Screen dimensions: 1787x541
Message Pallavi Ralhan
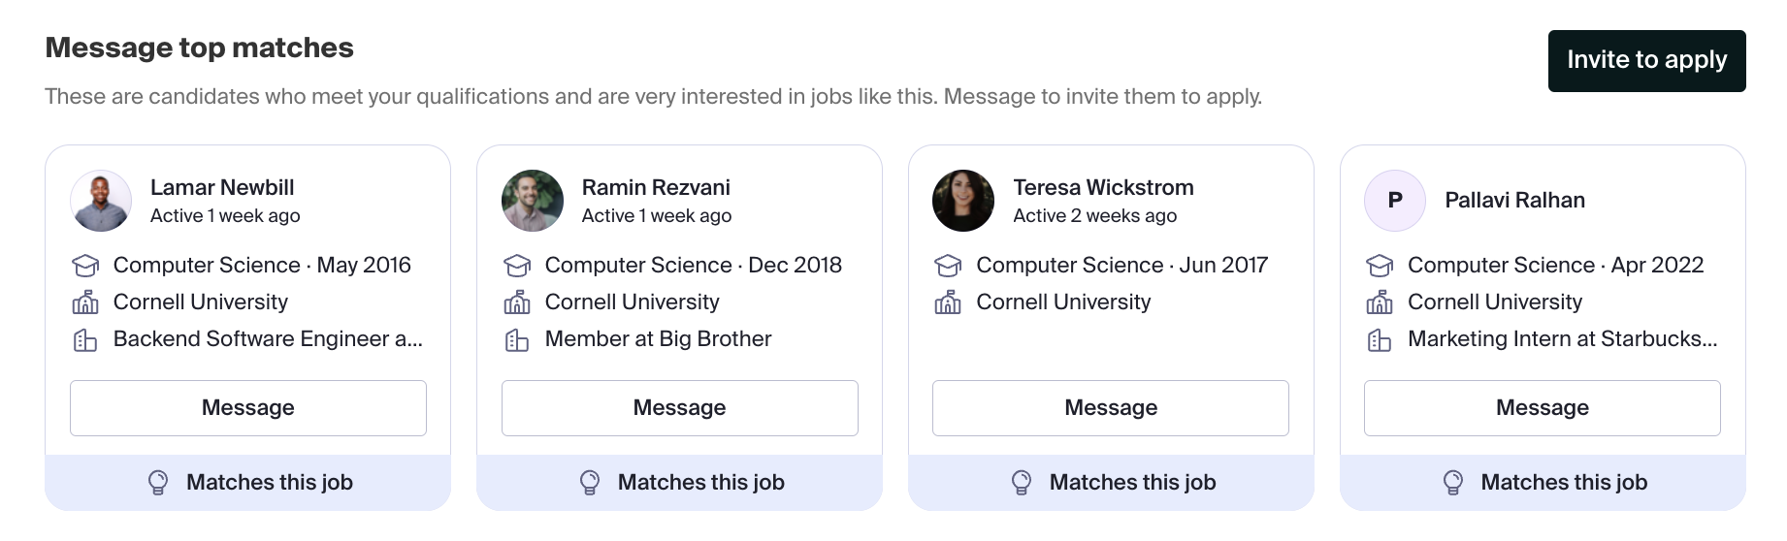point(1543,408)
